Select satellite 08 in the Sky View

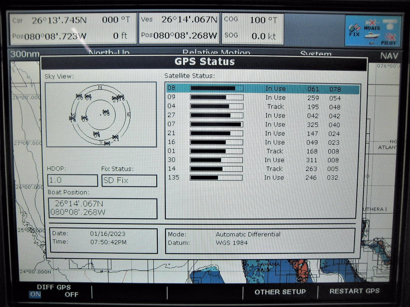[x=106, y=112]
